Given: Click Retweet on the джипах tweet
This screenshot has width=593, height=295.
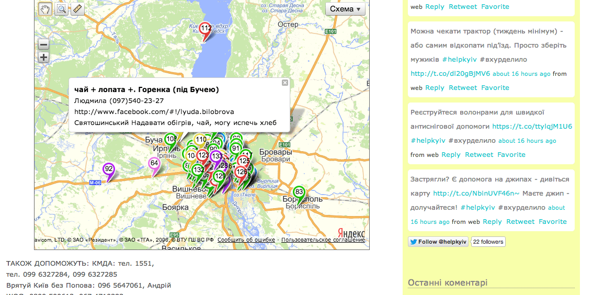Looking at the screenshot, I should [520, 221].
